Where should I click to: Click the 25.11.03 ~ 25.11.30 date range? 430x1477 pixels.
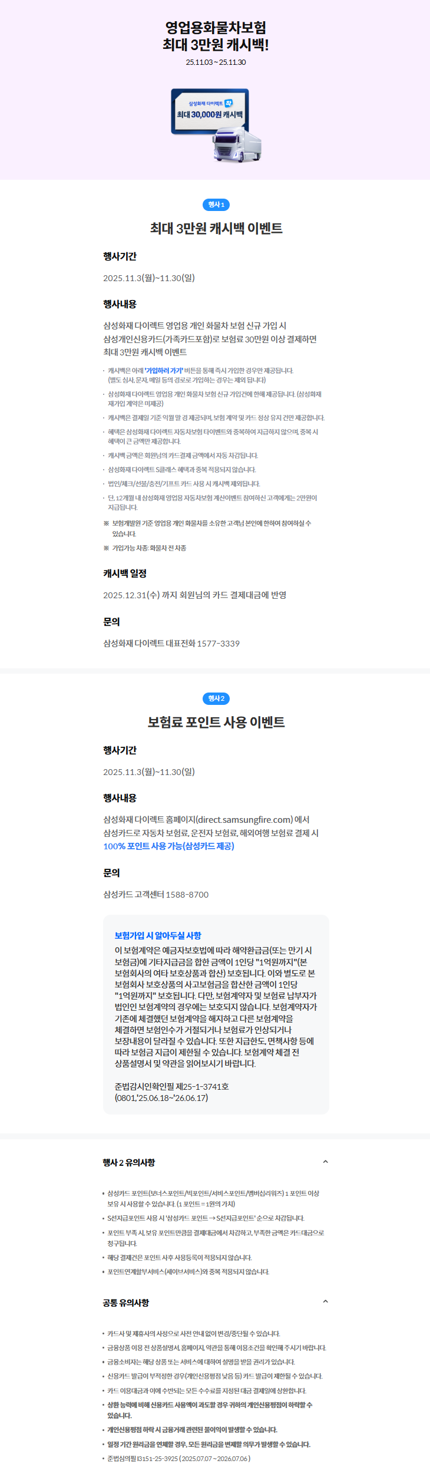point(216,62)
